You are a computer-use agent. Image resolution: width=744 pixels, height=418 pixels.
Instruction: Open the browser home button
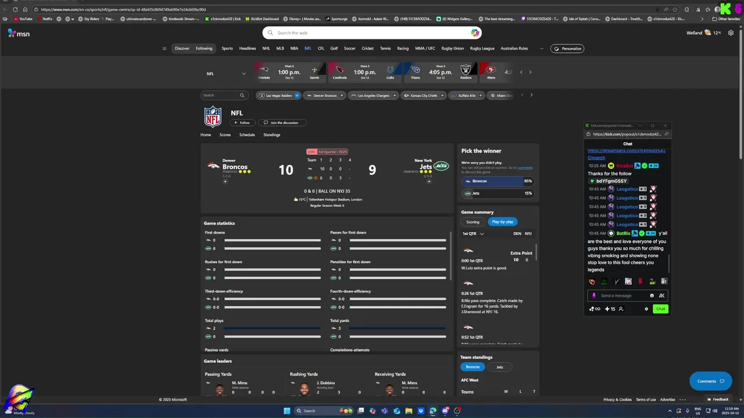pos(25,9)
